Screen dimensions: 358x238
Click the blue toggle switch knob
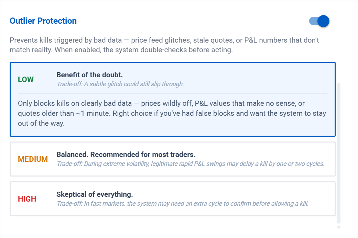(323, 21)
